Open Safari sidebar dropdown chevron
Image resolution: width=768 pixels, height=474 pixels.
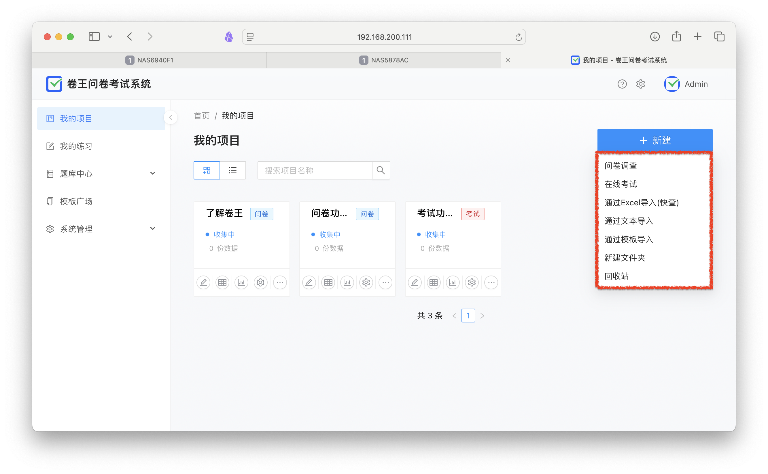click(x=110, y=37)
